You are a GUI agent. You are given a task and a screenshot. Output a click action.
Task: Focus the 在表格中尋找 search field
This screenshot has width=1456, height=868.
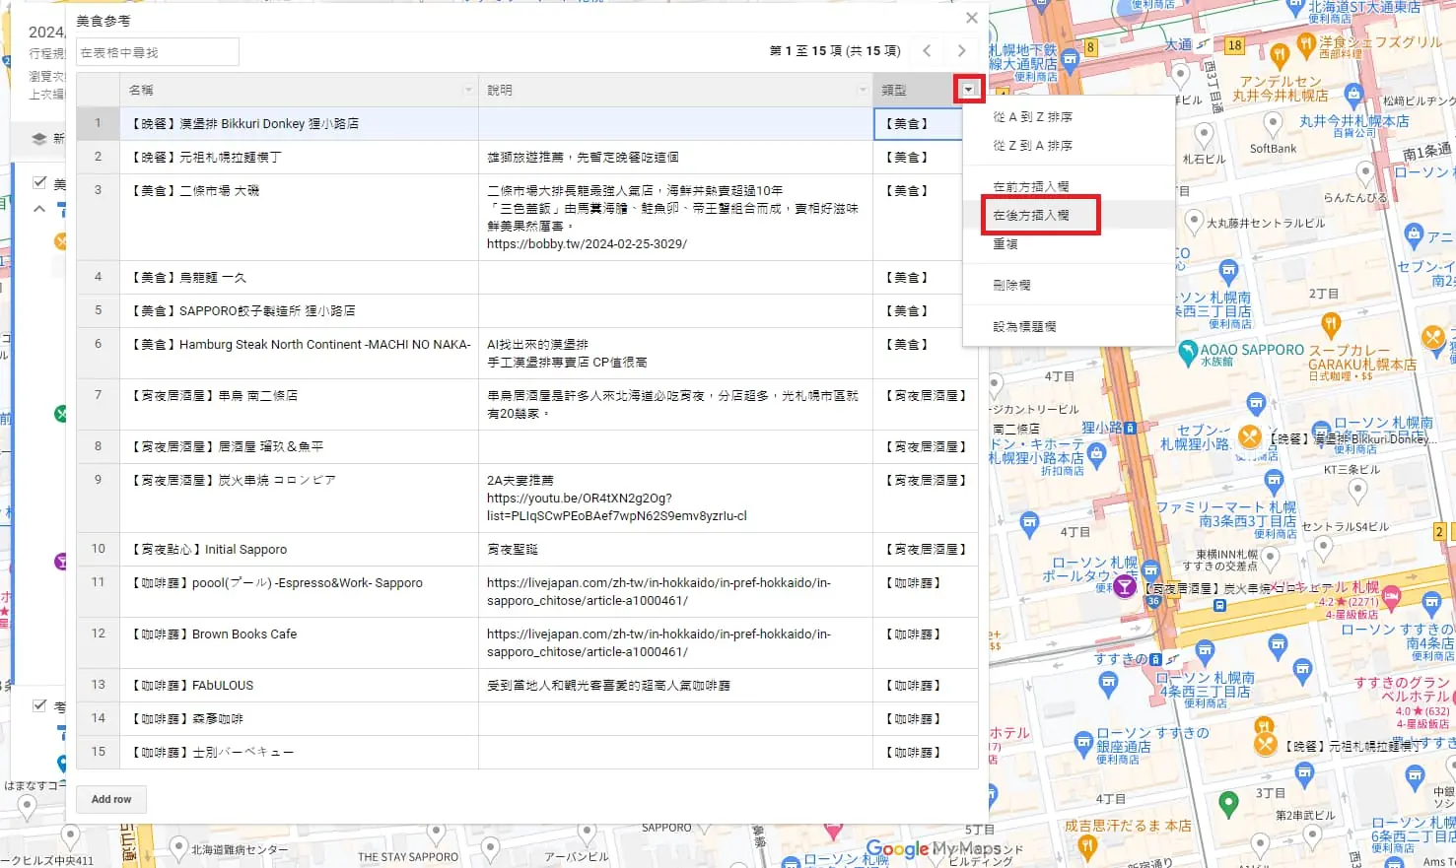[x=158, y=52]
